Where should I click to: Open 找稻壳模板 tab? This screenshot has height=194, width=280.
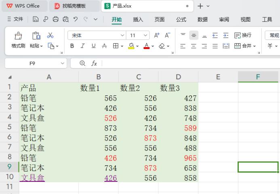[74, 6]
